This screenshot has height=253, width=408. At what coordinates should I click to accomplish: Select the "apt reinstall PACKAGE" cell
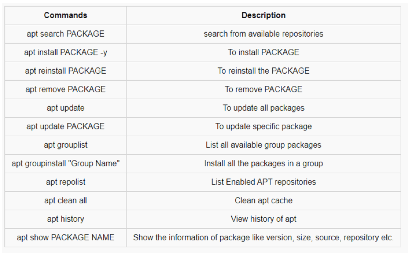pos(65,71)
